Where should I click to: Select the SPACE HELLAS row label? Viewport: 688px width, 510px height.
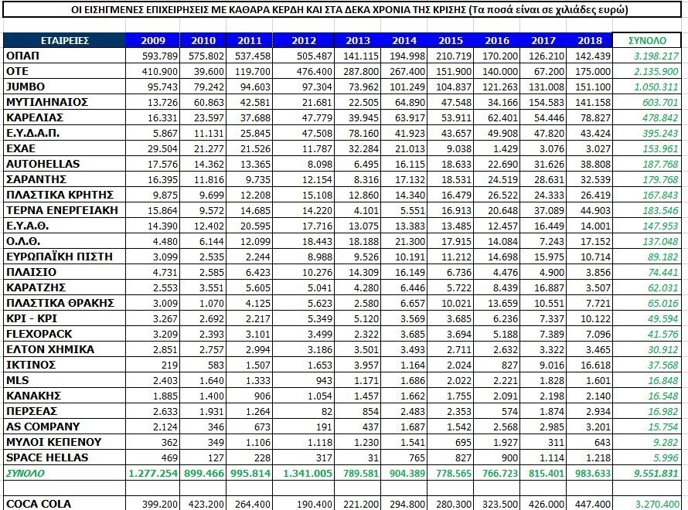click(46, 457)
